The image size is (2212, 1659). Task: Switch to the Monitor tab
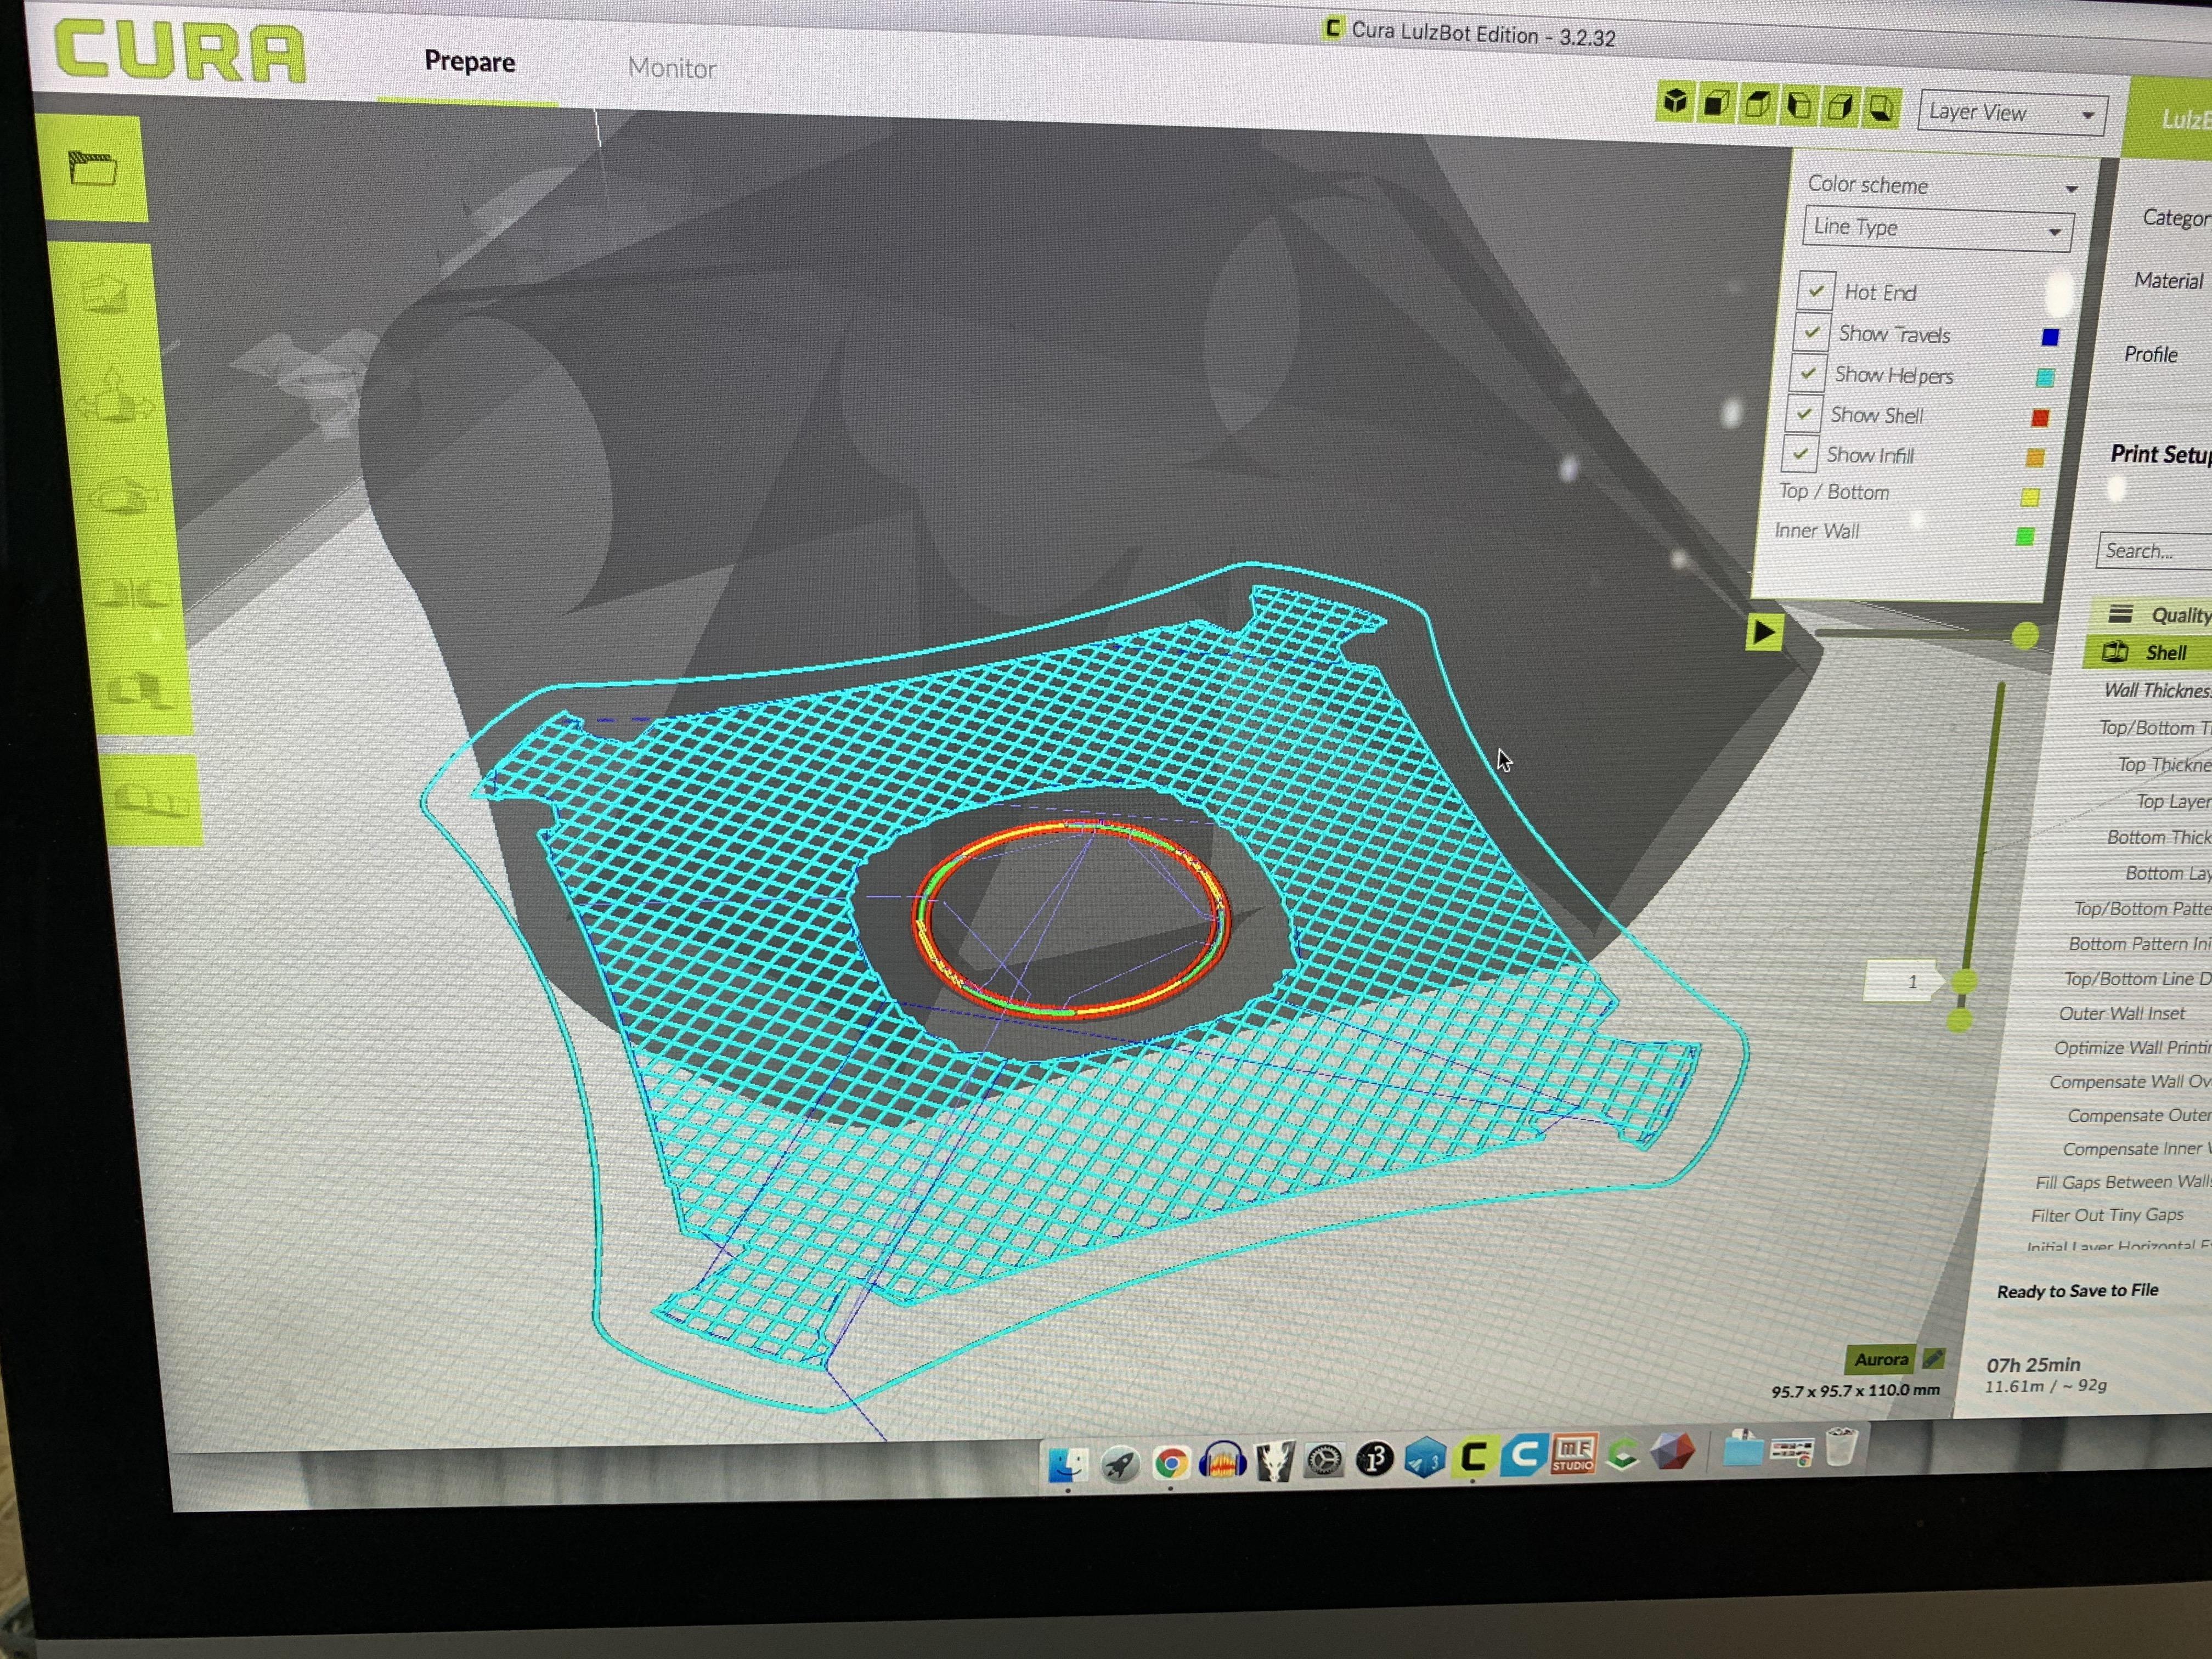tap(671, 68)
